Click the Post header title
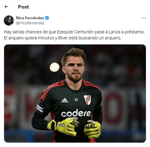This screenshot has height=147, width=150. pos(23,7)
